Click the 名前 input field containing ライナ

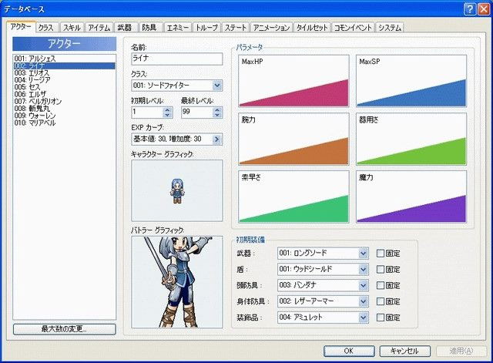coord(176,59)
